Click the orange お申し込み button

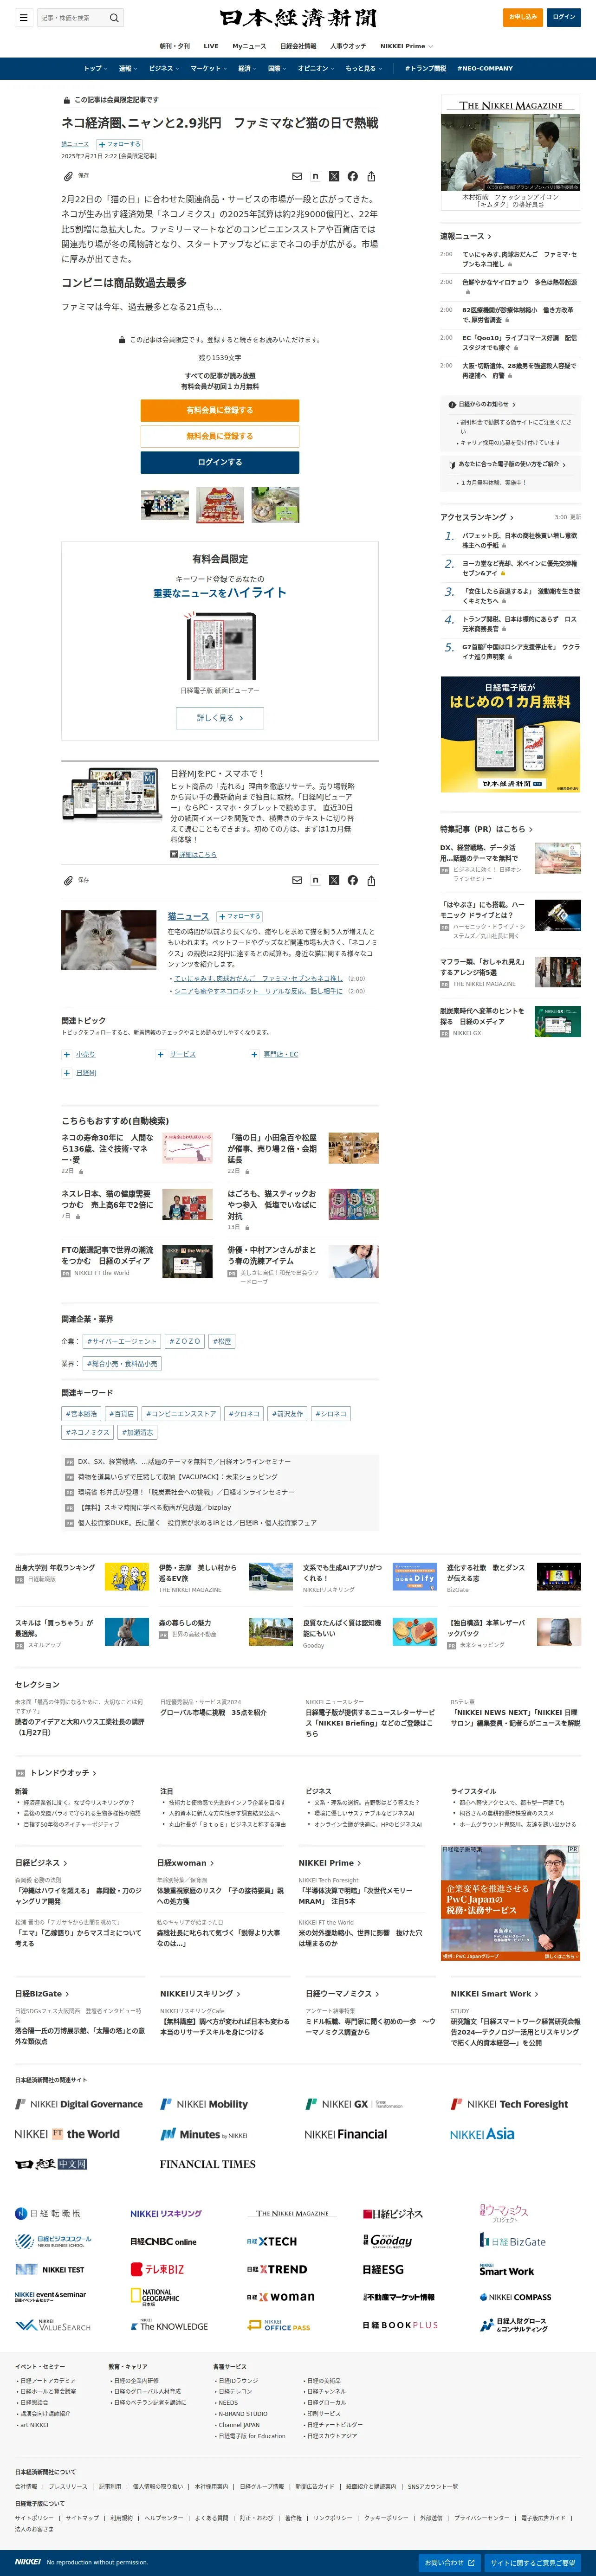tap(522, 17)
